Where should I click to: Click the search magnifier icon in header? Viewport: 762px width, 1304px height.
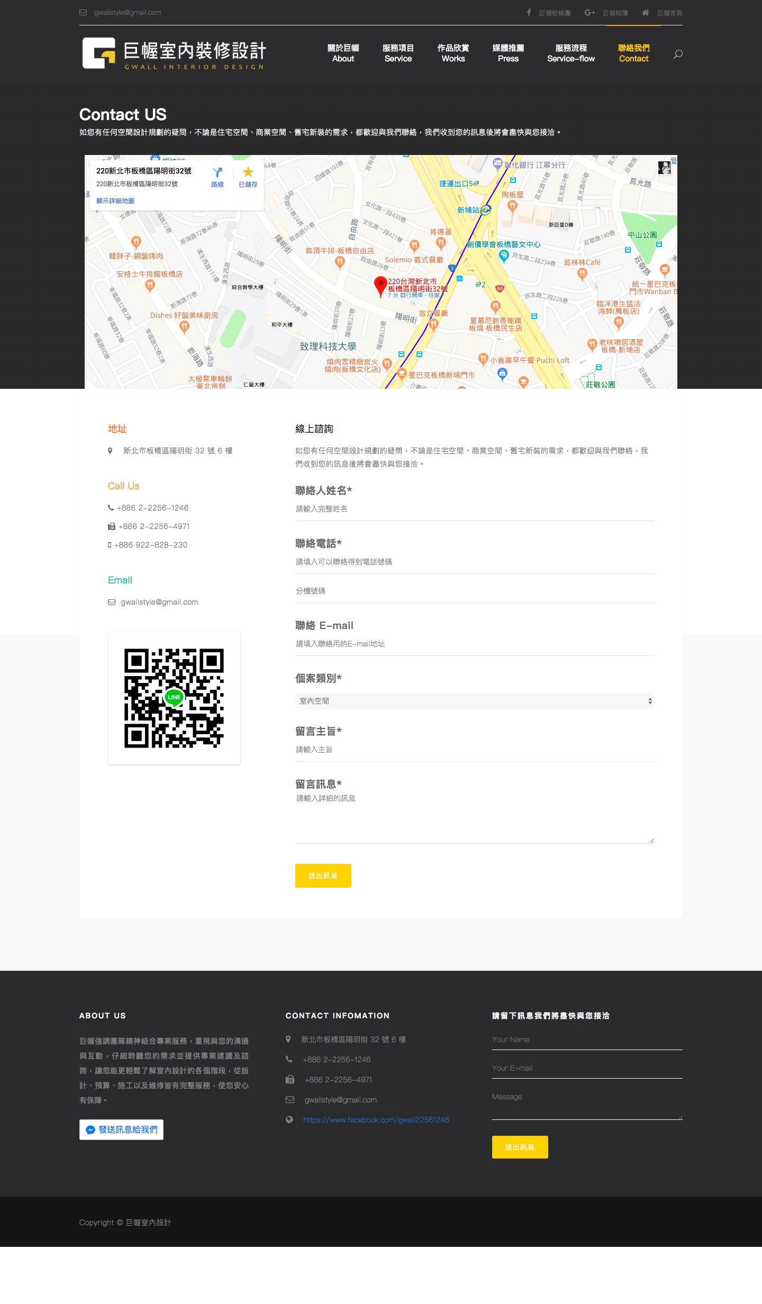click(x=677, y=54)
